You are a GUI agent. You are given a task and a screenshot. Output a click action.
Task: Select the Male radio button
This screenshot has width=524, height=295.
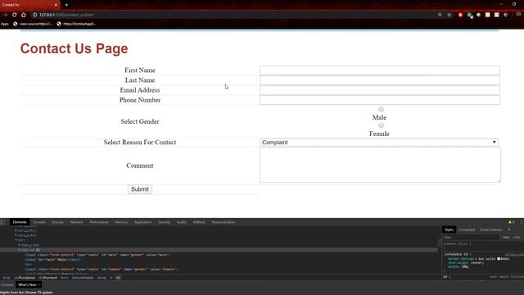(x=381, y=109)
